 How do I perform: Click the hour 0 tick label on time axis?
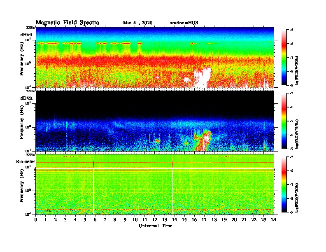[x=36, y=219]
